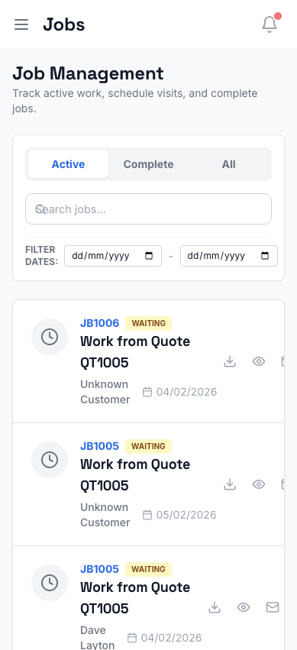Switch to the Active jobs tab
The image size is (297, 650).
point(69,164)
